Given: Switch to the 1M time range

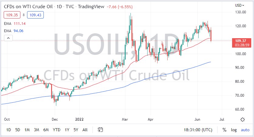Looking at the screenshot, I should 27,130.
